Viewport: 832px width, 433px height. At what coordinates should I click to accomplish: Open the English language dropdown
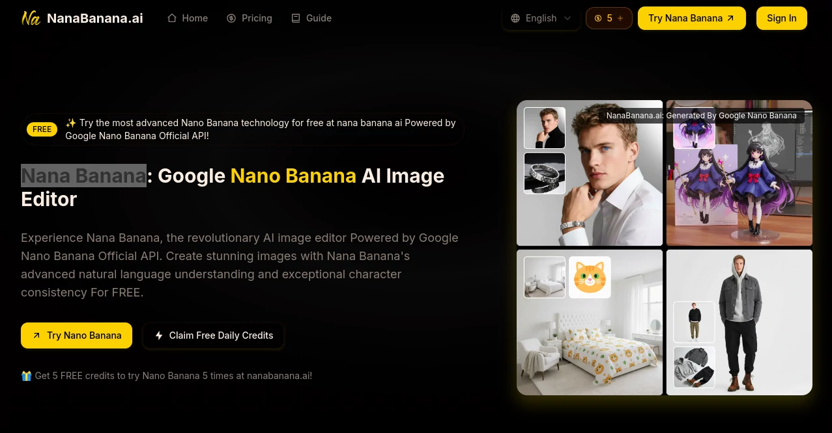pyautogui.click(x=541, y=18)
